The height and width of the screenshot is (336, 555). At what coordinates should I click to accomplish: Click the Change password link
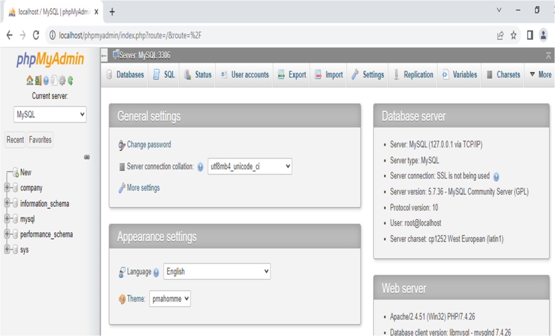tap(149, 145)
